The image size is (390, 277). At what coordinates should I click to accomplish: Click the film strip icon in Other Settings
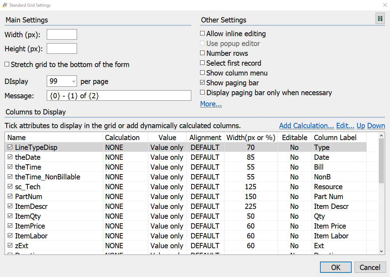(x=380, y=19)
